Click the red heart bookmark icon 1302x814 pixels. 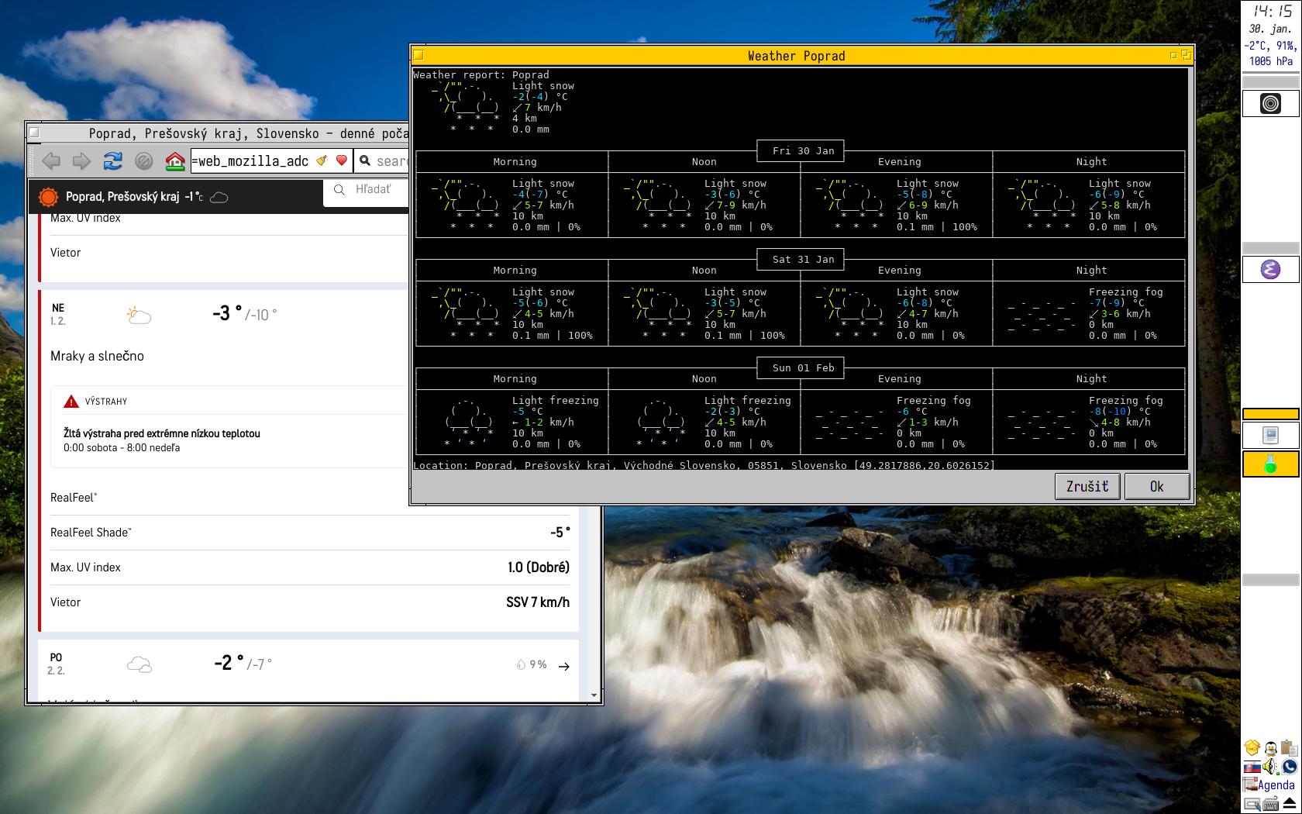tap(341, 160)
